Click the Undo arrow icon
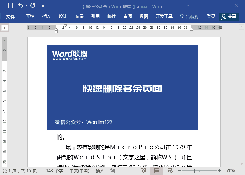The width and height of the screenshot is (245, 175). pyautogui.click(x=21, y=6)
